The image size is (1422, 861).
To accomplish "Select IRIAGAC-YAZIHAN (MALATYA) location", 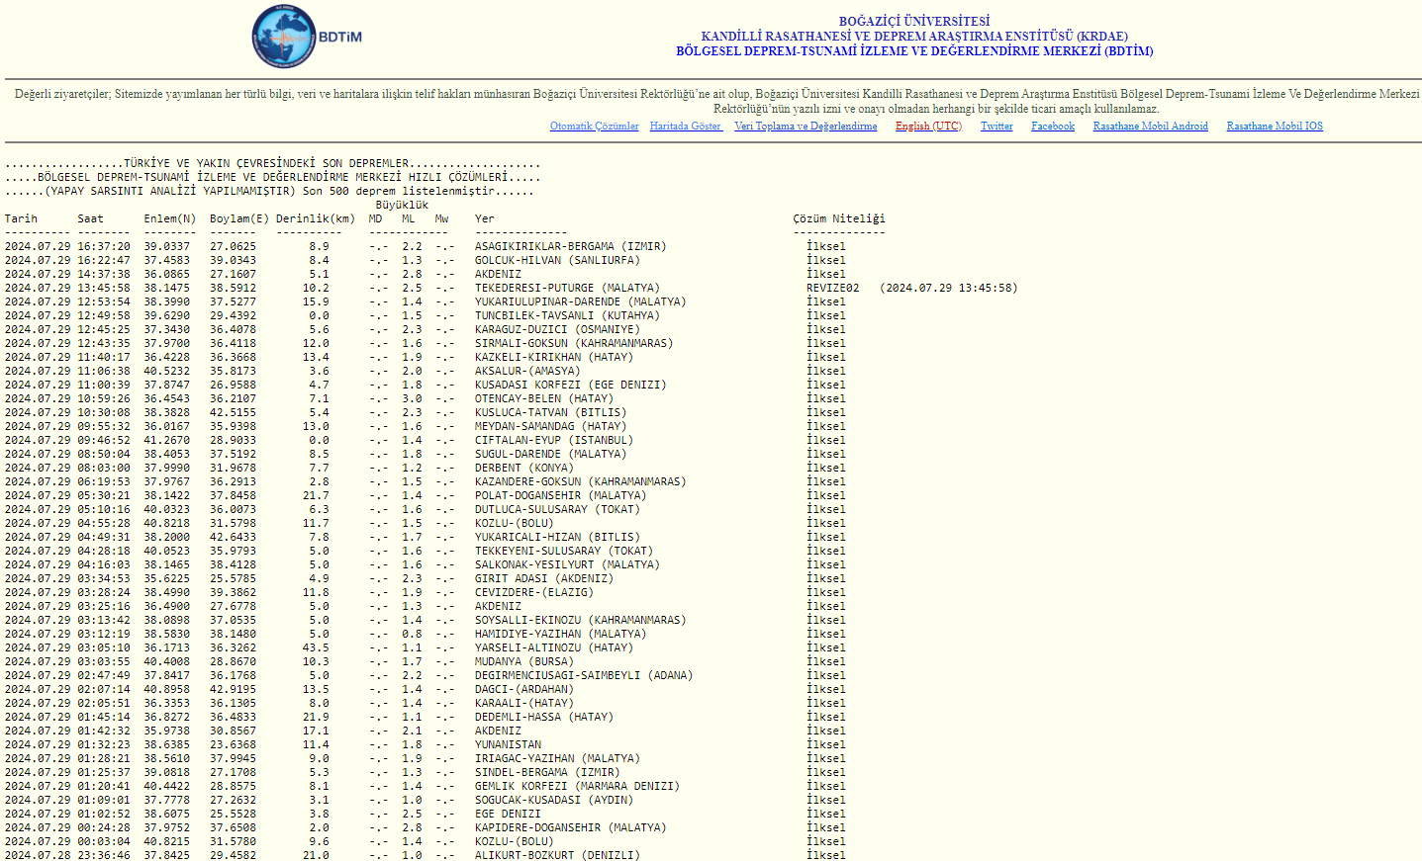I will [557, 759].
